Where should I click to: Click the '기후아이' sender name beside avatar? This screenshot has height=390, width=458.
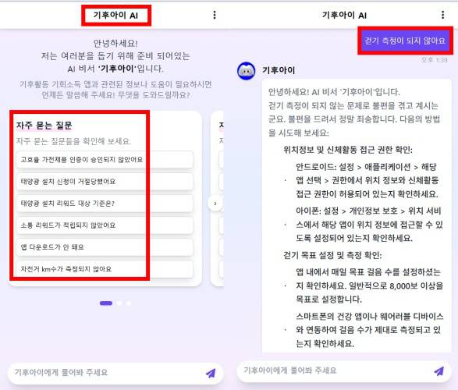tap(279, 70)
